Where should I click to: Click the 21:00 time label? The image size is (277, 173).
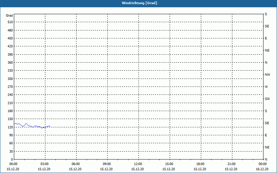(231, 164)
